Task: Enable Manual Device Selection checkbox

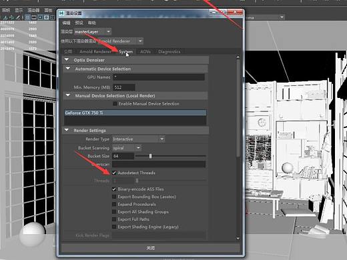Action: pos(115,104)
